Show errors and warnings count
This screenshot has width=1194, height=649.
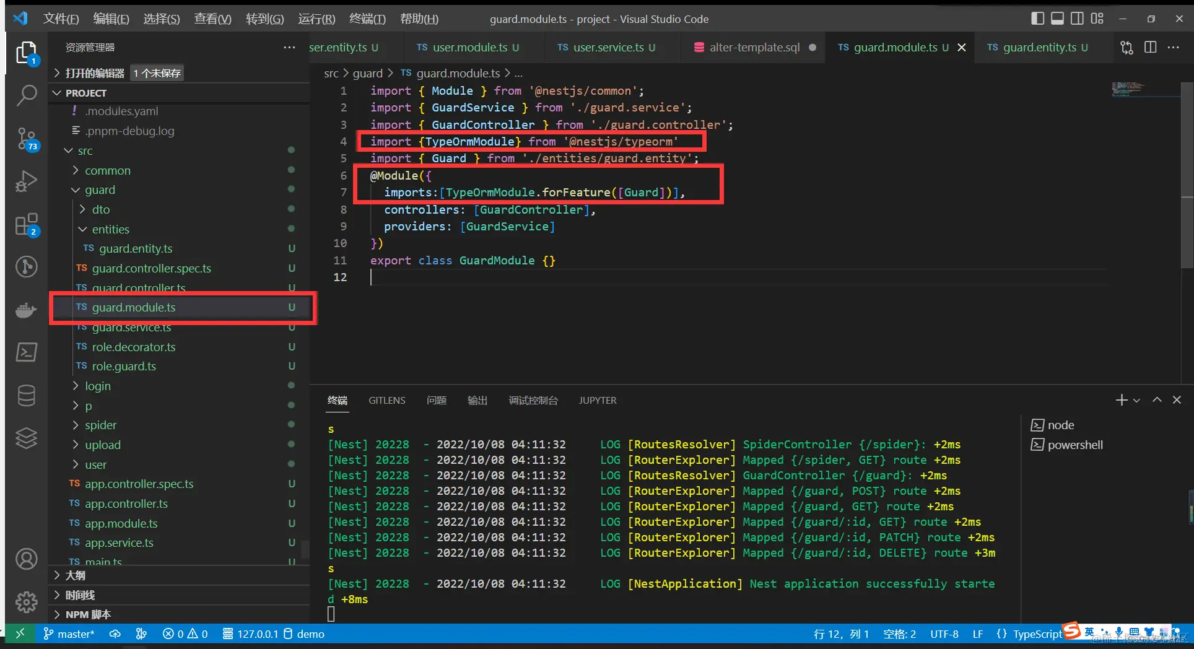click(185, 634)
